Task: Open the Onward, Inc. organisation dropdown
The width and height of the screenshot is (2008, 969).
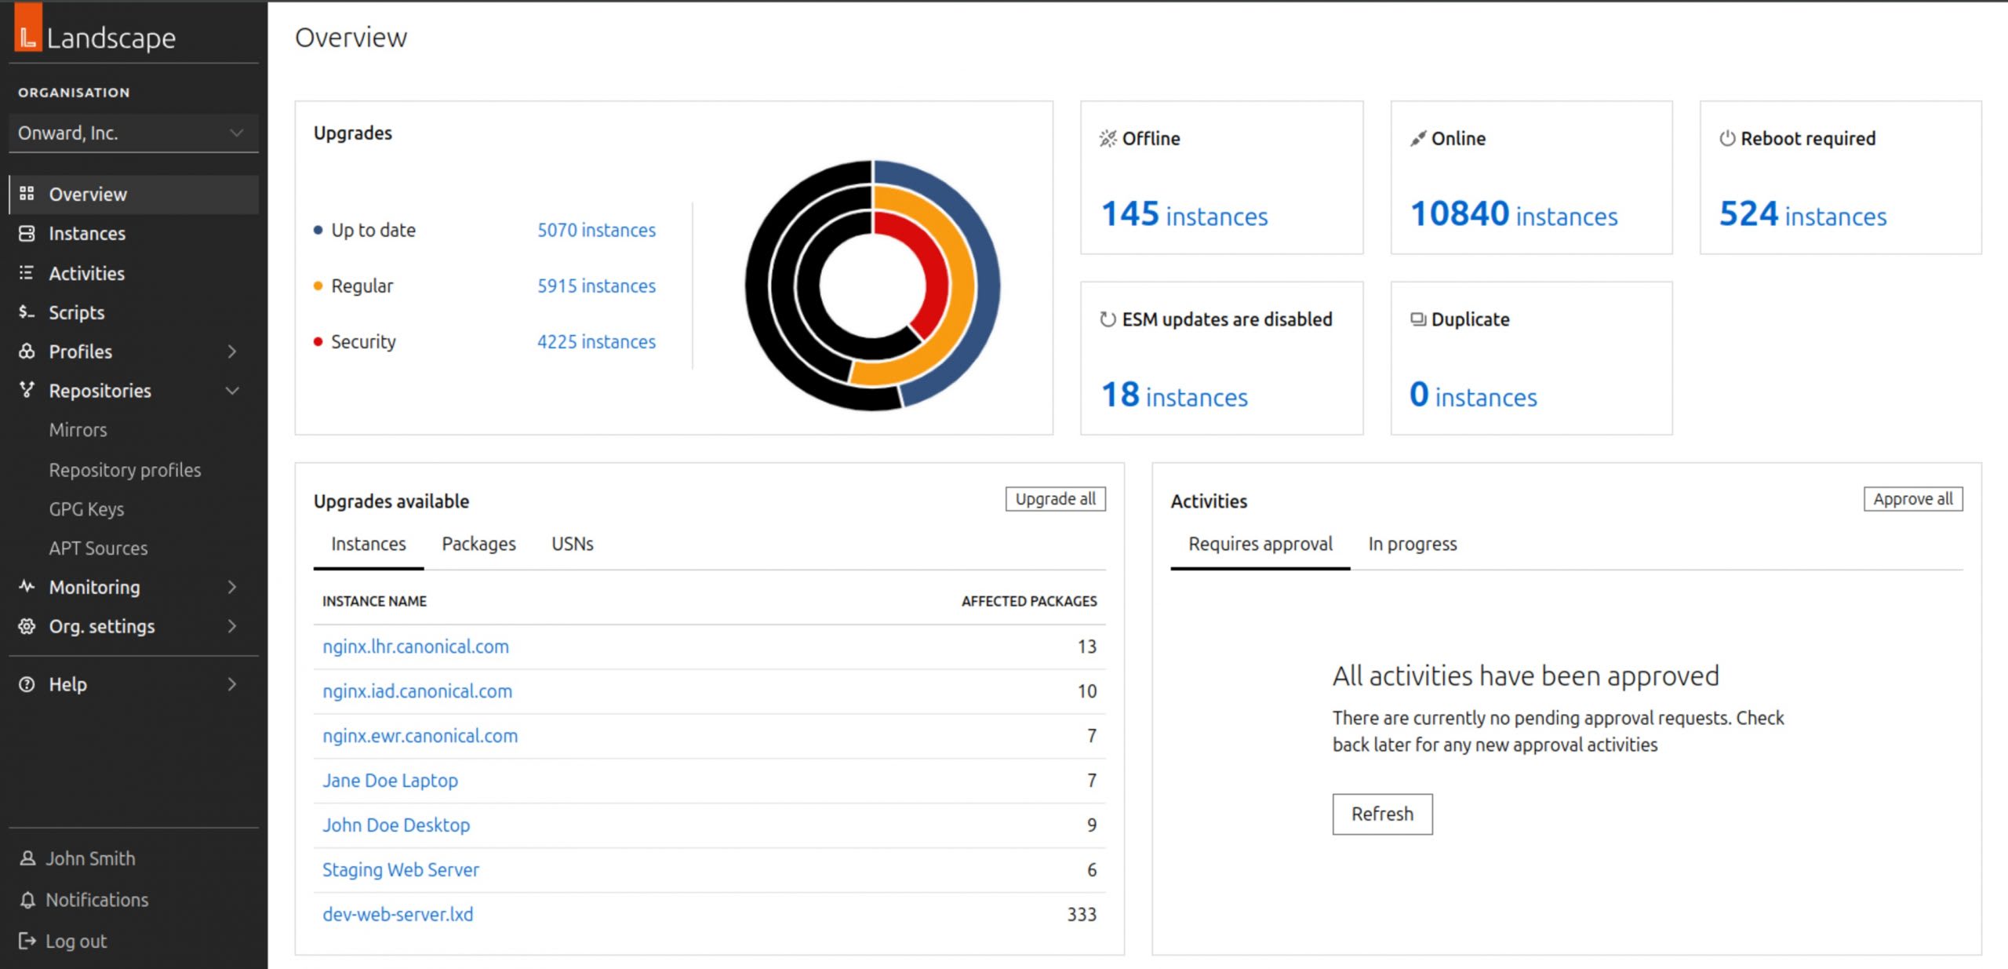Action: click(132, 133)
